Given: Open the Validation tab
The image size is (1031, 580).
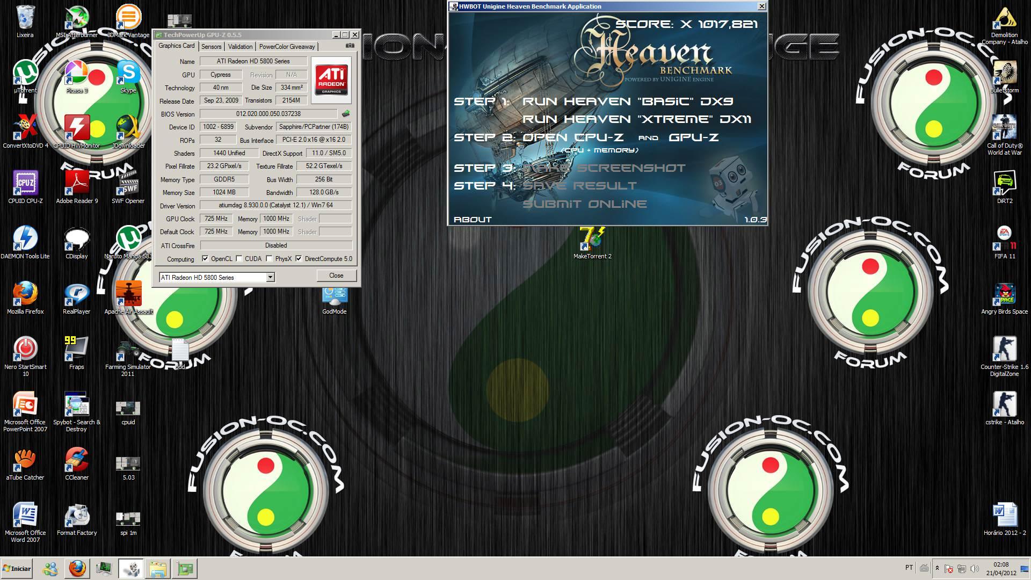Looking at the screenshot, I should coord(240,47).
